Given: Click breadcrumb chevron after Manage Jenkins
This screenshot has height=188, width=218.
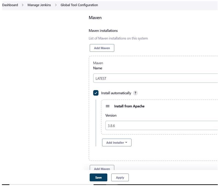Looking at the screenshot, I should tap(56, 5).
